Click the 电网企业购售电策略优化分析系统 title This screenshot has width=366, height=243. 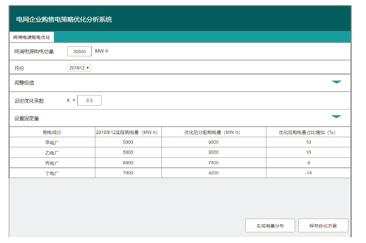[x=64, y=19]
